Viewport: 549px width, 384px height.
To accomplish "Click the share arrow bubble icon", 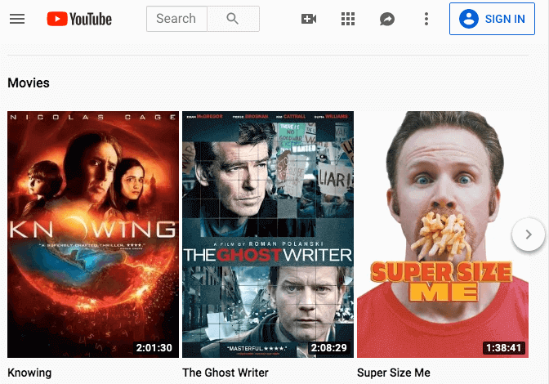I will (x=387, y=19).
